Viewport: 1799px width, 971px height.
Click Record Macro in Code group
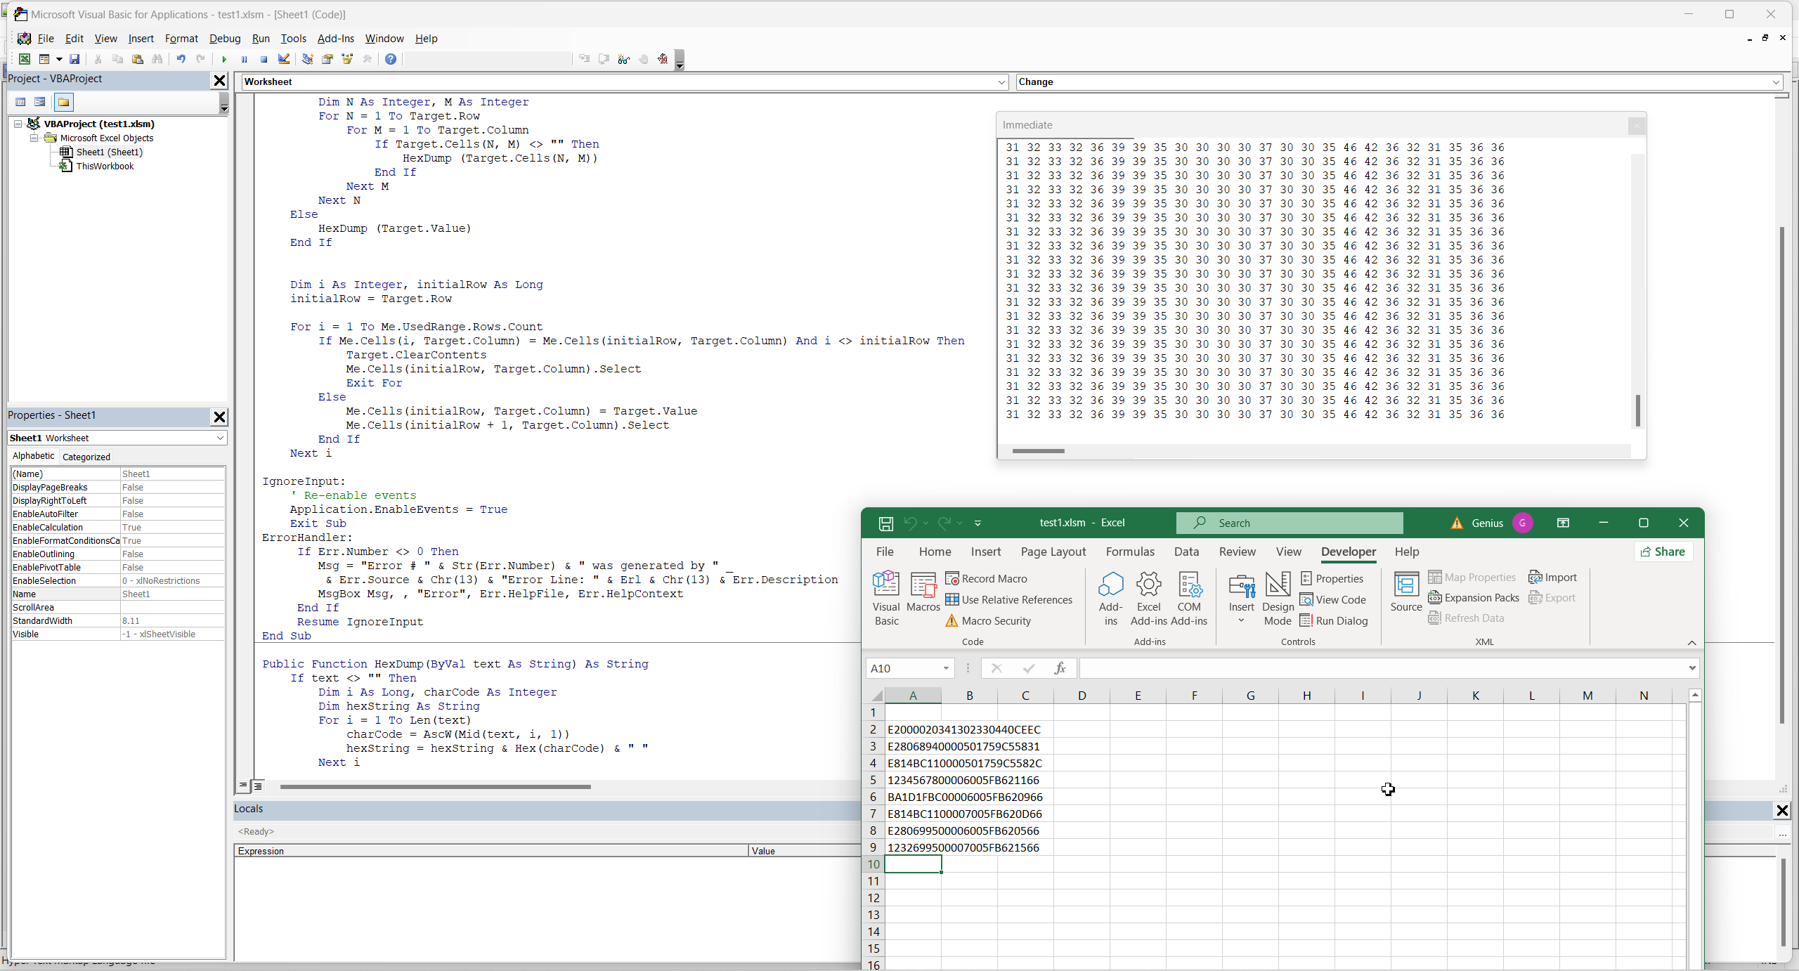pyautogui.click(x=993, y=578)
